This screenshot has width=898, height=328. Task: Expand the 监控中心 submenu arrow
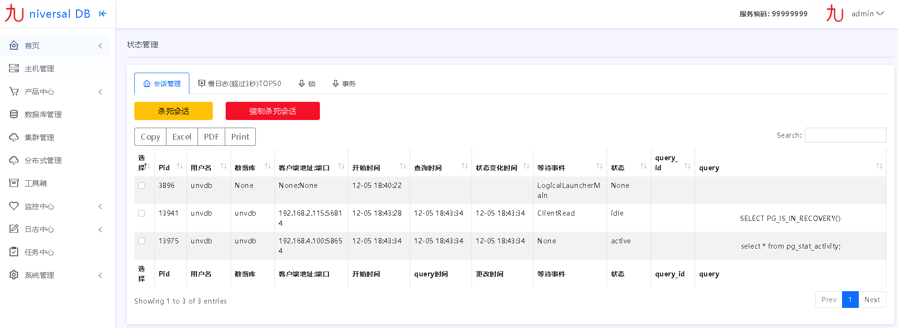pyautogui.click(x=100, y=207)
